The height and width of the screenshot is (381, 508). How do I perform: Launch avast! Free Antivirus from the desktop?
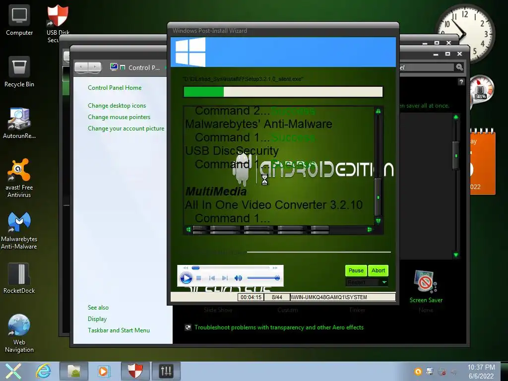tap(19, 178)
